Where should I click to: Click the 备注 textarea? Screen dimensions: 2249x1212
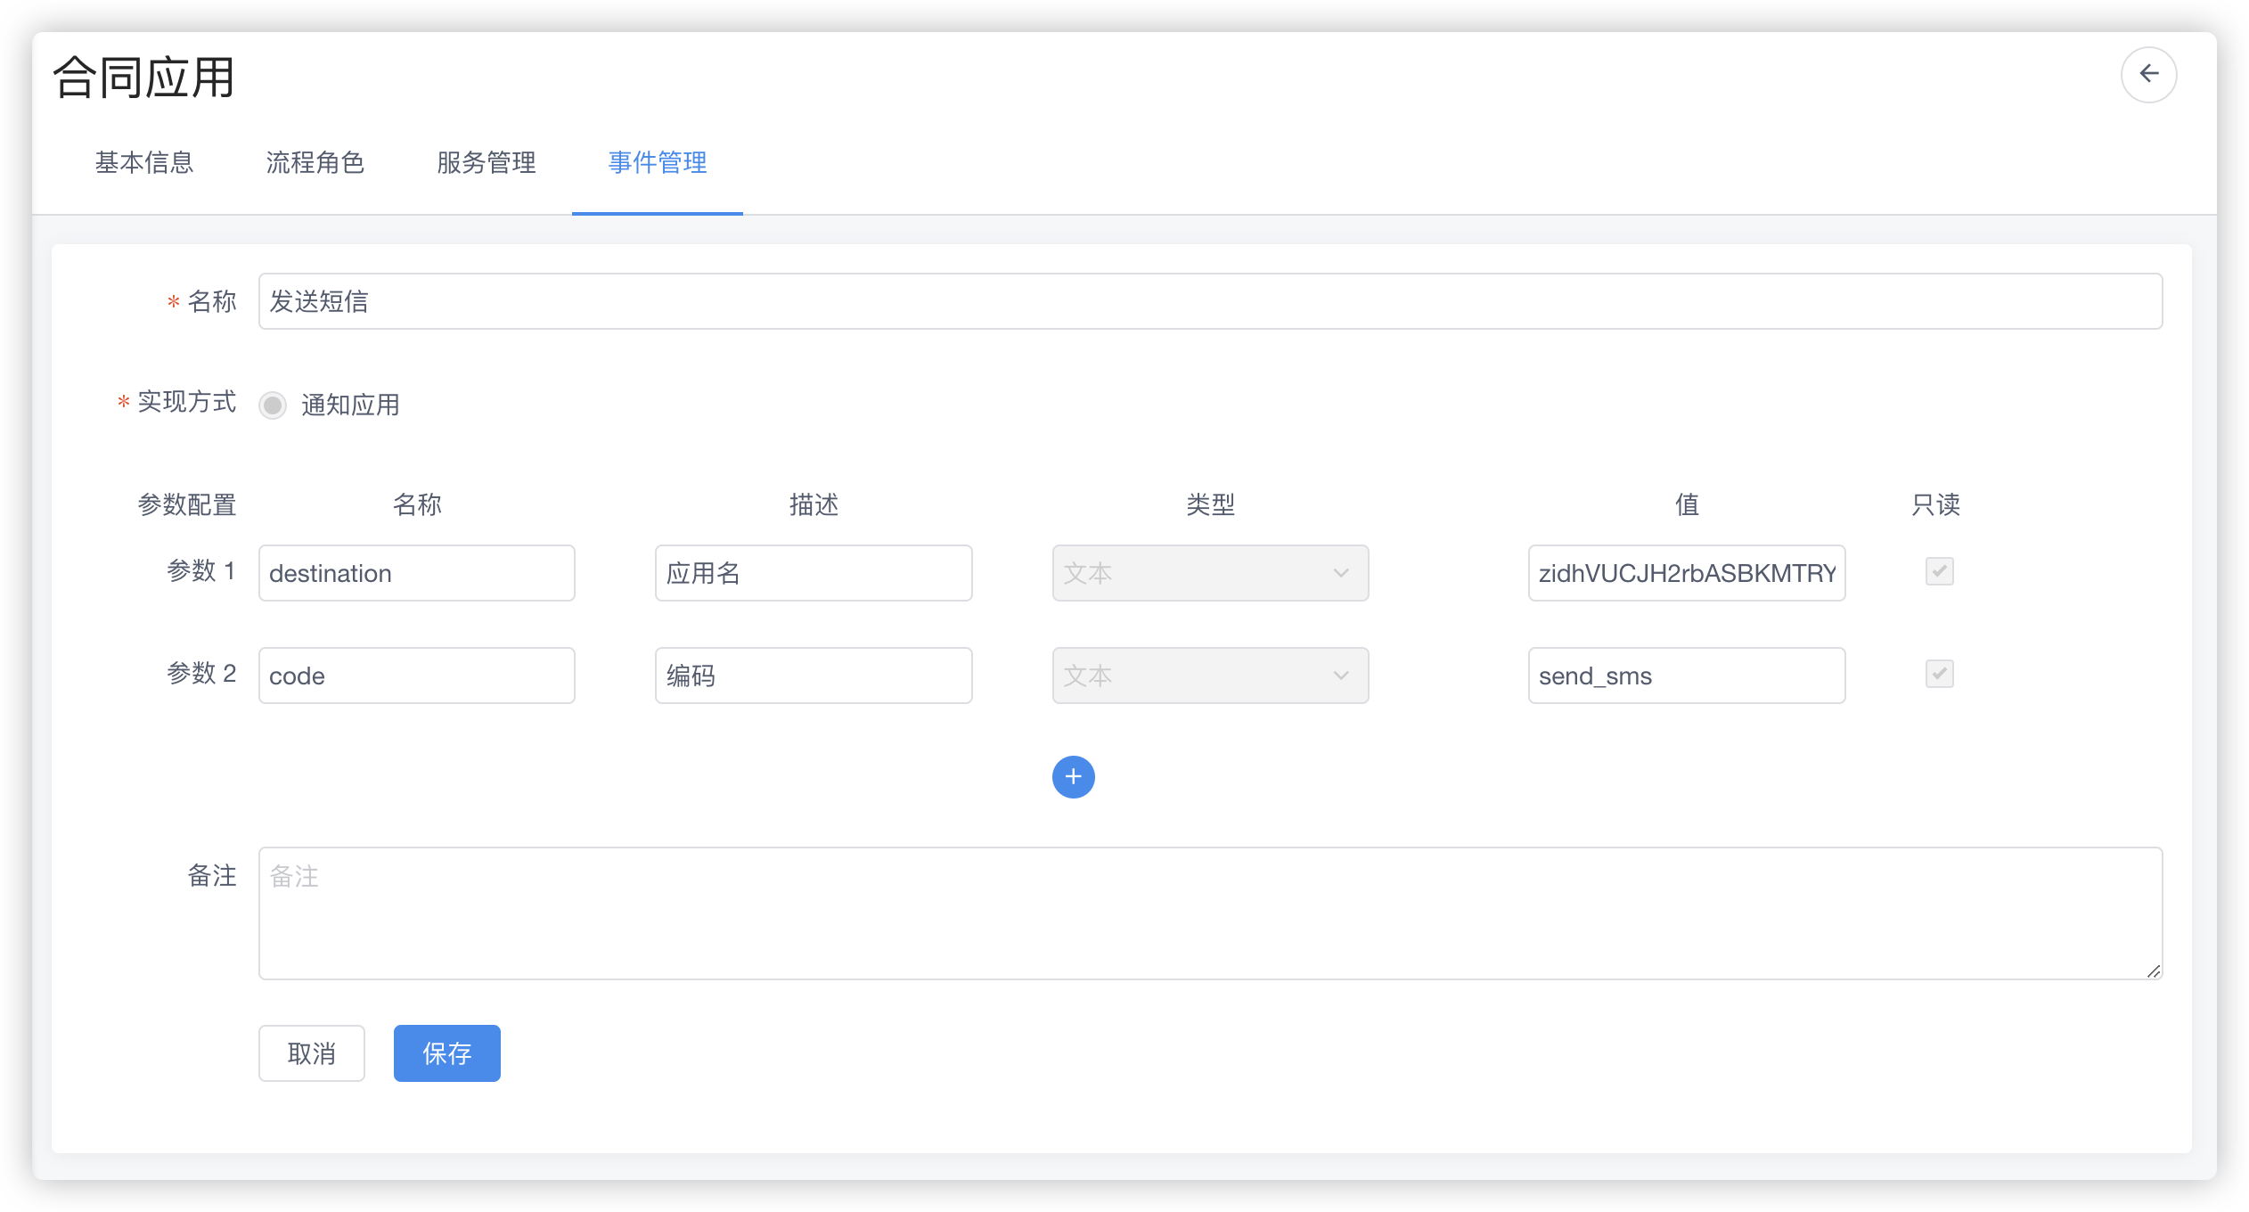click(x=1209, y=913)
